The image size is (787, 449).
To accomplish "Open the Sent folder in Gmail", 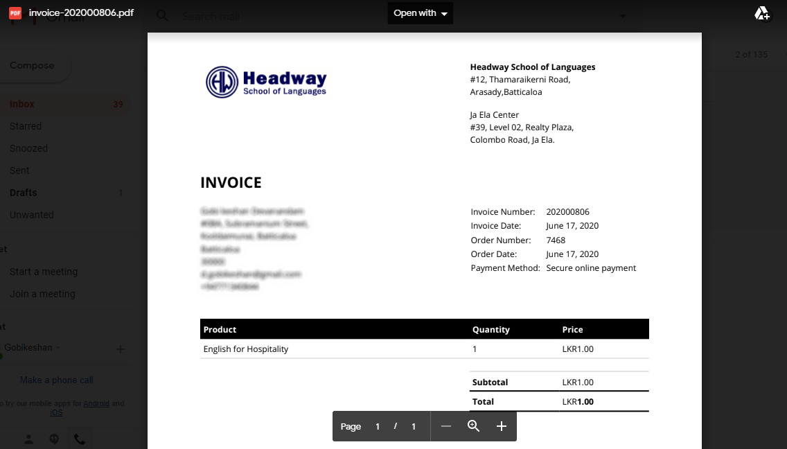I will coord(19,170).
